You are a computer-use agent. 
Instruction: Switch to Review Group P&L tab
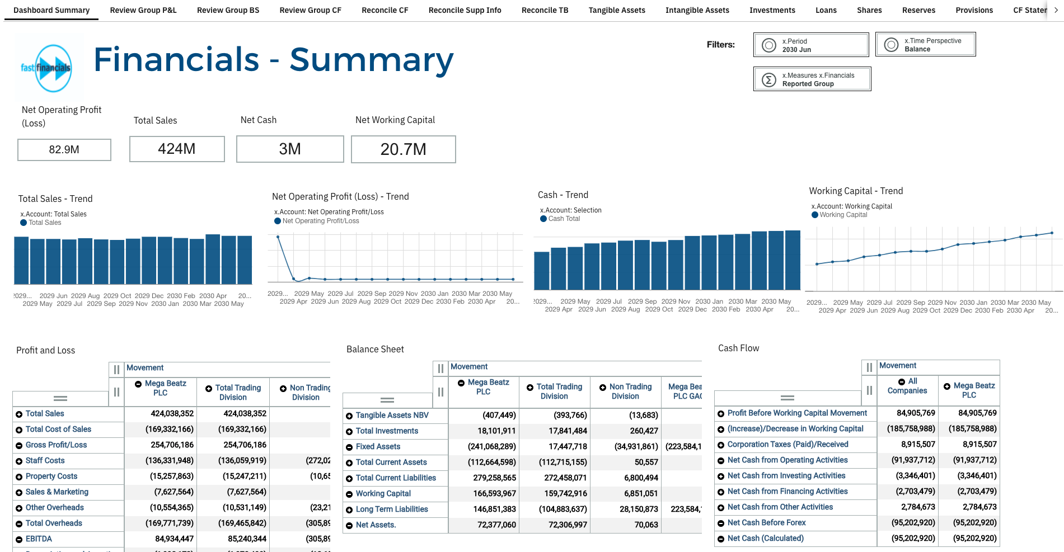143,10
